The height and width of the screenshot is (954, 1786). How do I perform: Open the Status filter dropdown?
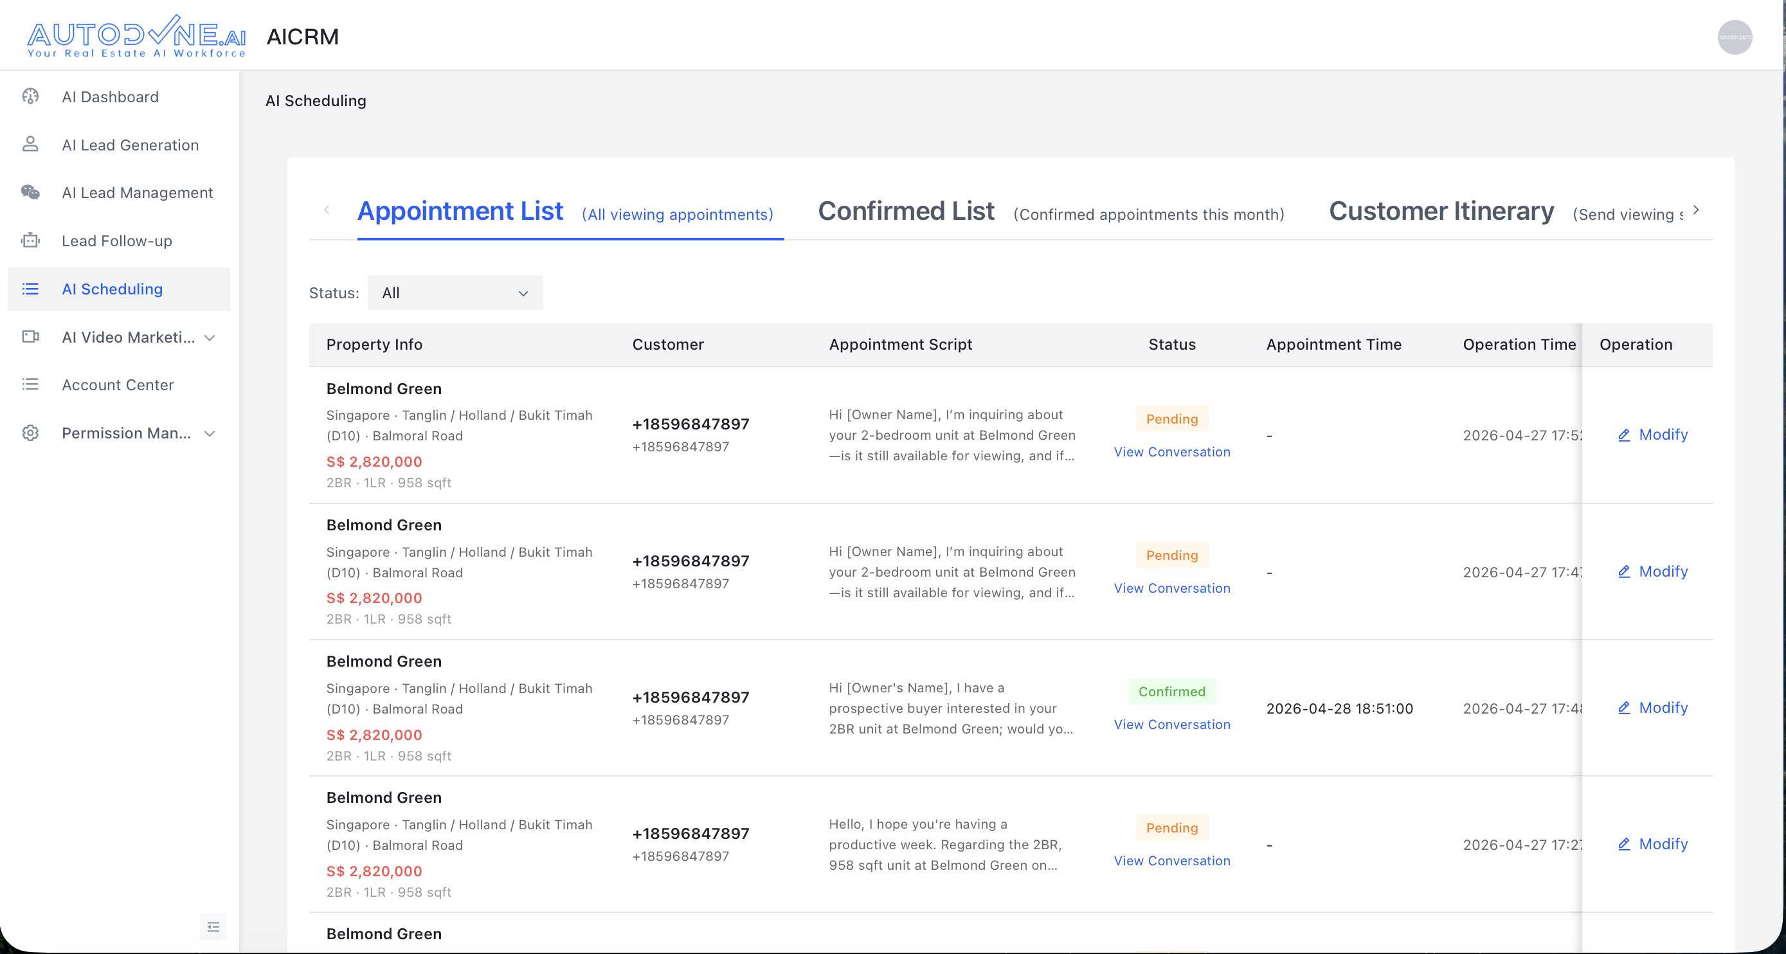click(456, 292)
